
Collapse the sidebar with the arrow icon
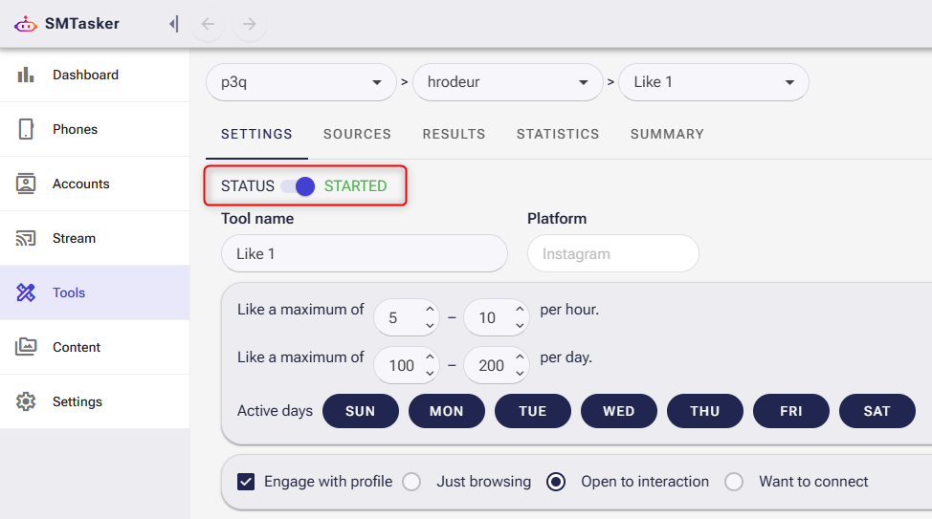173,24
